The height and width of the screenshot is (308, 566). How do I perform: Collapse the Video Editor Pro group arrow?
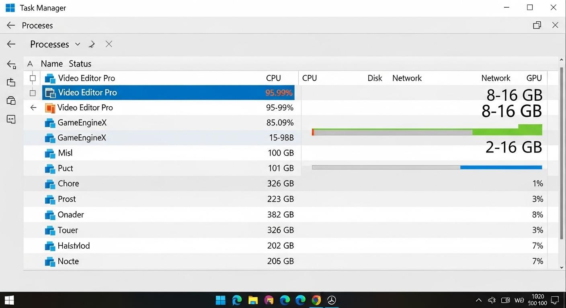33,107
